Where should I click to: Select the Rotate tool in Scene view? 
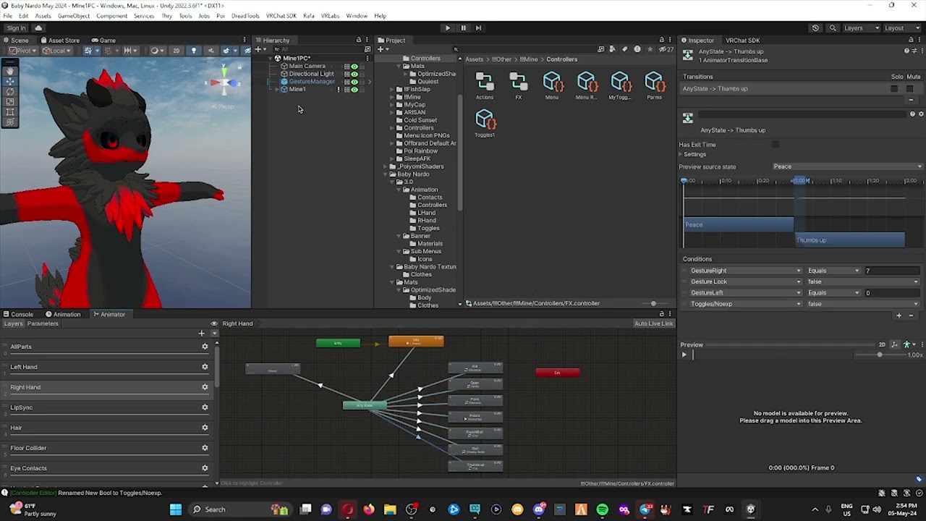click(10, 92)
